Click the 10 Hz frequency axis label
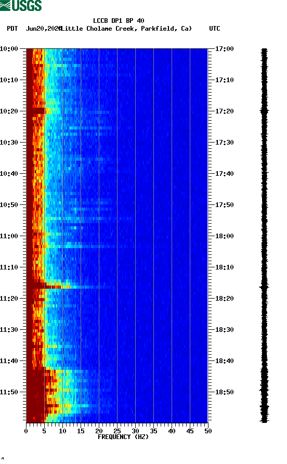The height and width of the screenshot is (464, 287). pyautogui.click(x=62, y=431)
